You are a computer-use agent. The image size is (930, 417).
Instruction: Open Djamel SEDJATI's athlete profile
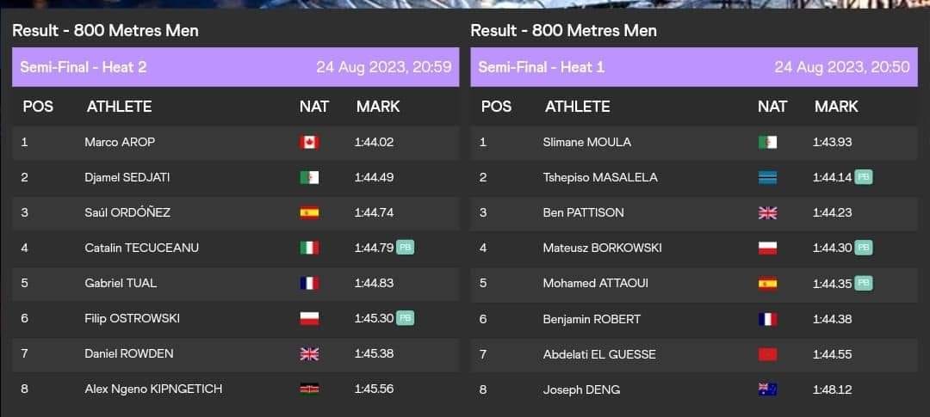point(127,177)
